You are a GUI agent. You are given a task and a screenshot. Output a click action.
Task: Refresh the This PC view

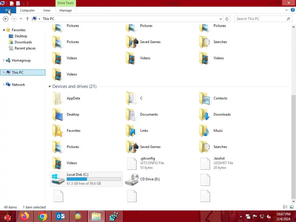pyautogui.click(x=227, y=19)
